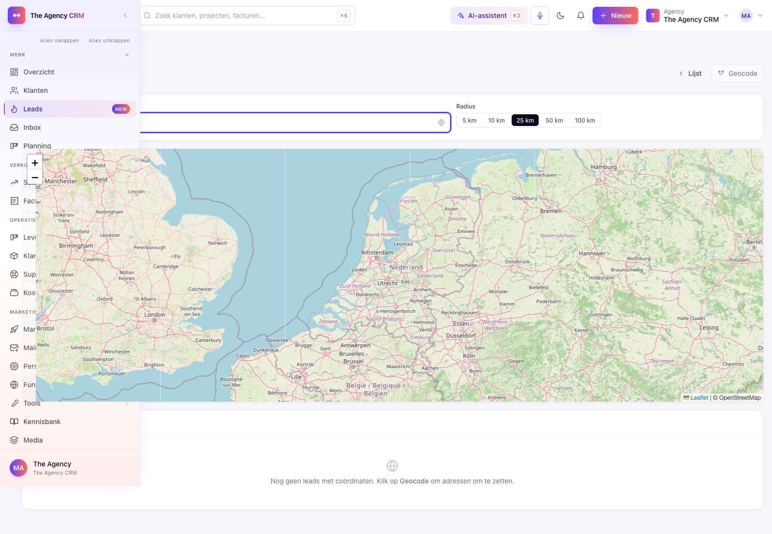
Task: Click the search field 'Zoek klanten, projecten'
Action: pos(247,16)
